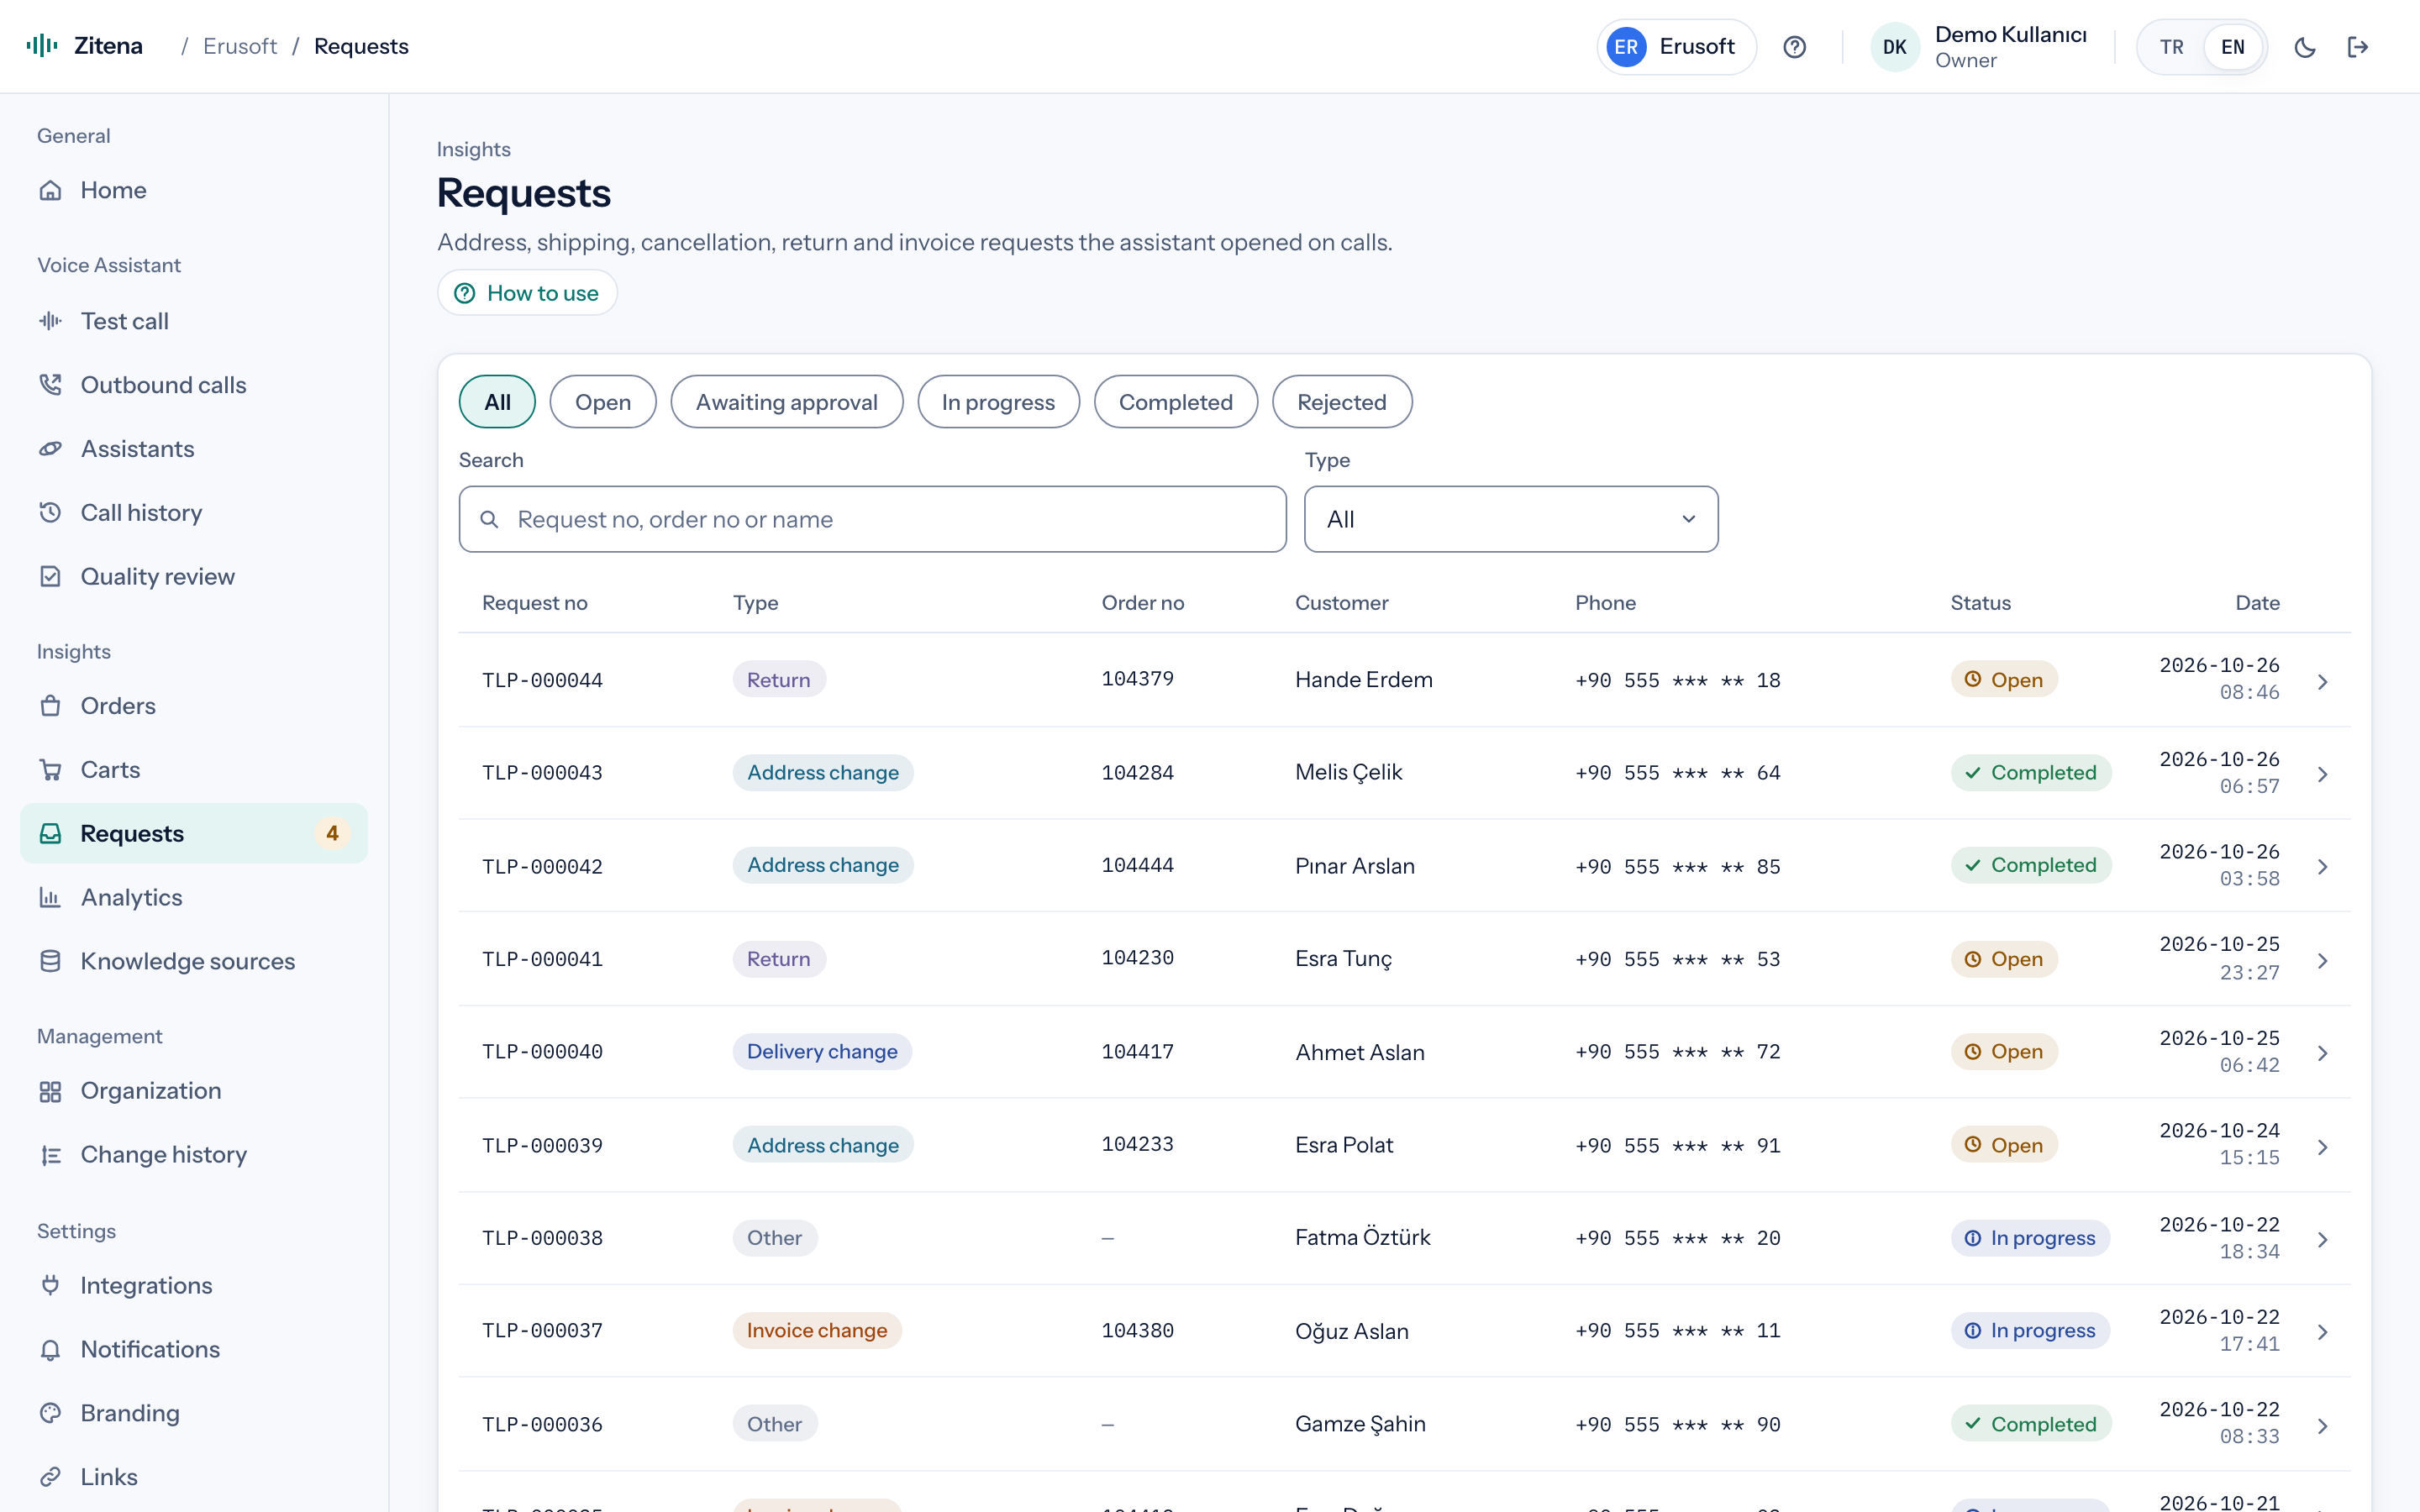This screenshot has height=1512, width=2420.
Task: Focus the request search input field
Action: (872, 519)
